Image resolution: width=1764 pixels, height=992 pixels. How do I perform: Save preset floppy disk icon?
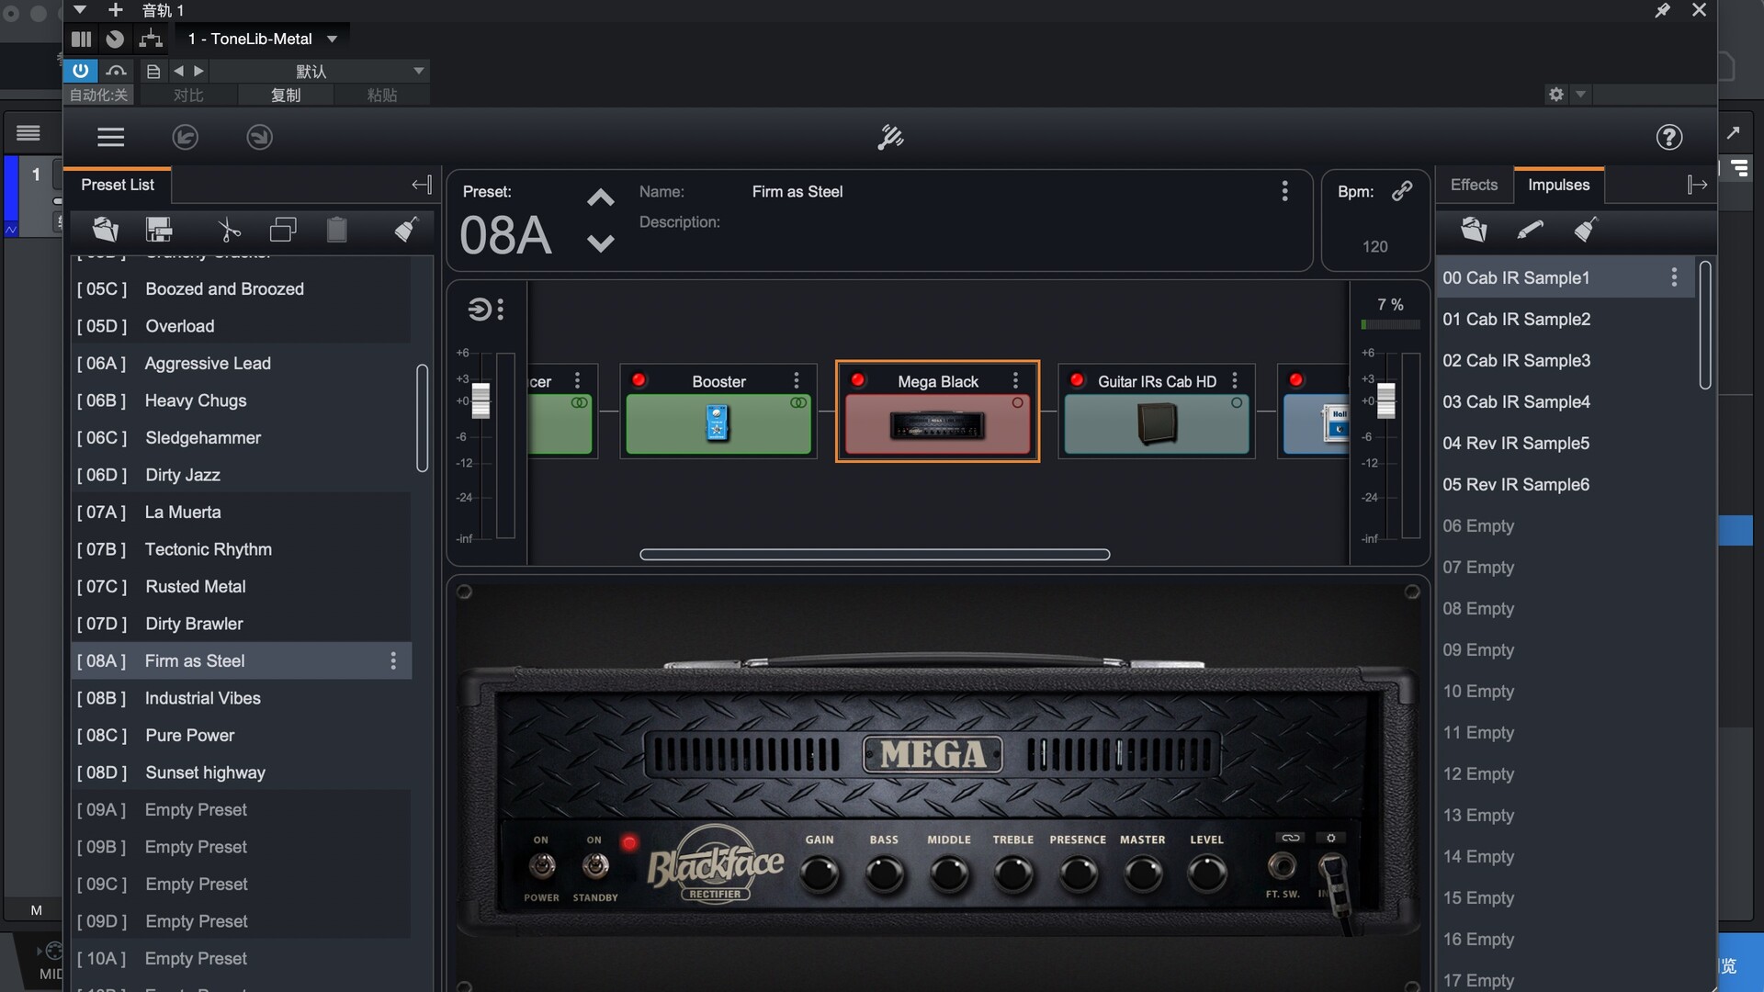(x=159, y=229)
